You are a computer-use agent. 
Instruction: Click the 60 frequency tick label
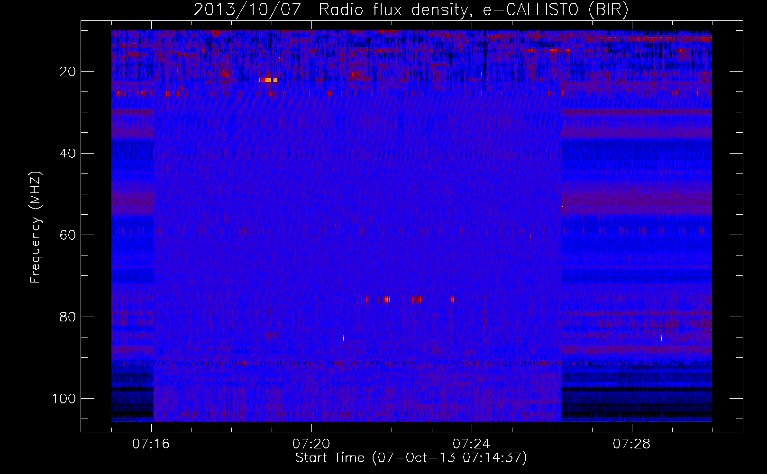(x=68, y=235)
